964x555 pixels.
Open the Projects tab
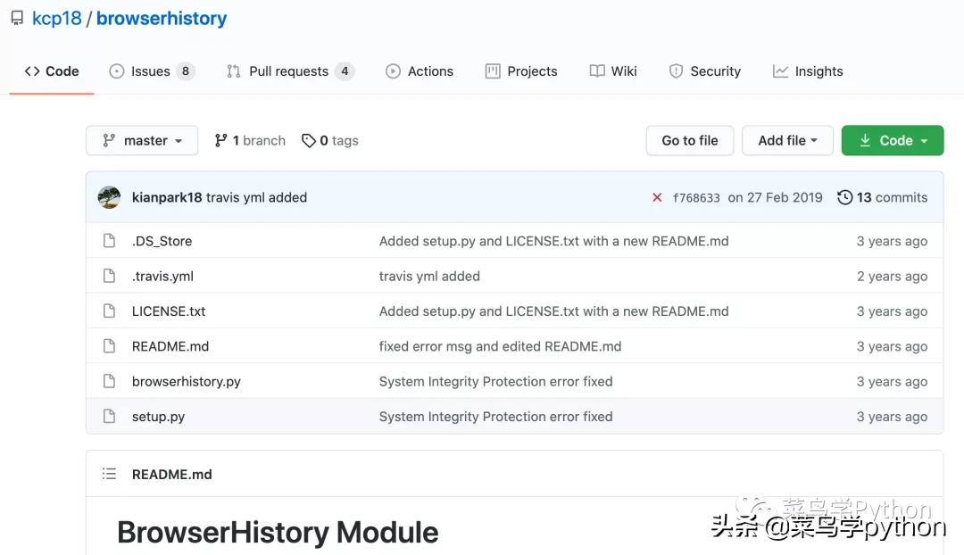pyautogui.click(x=521, y=71)
